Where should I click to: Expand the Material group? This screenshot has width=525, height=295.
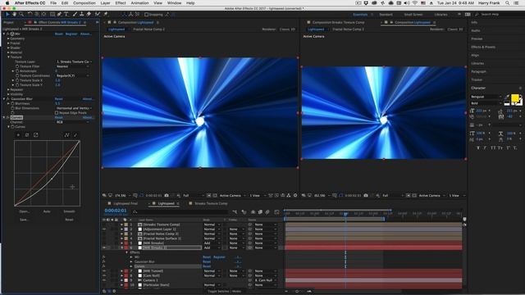pos(8,52)
